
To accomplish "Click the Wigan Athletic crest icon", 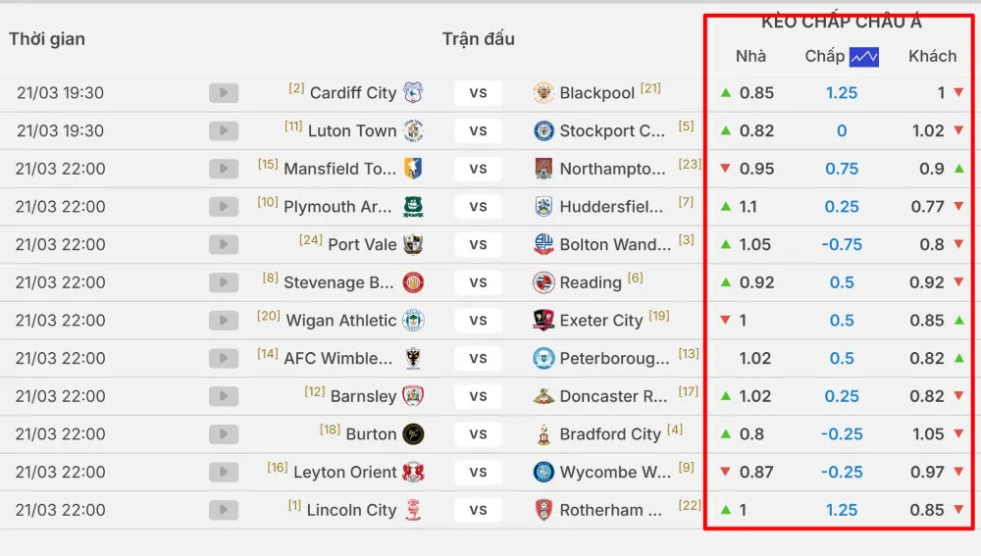I will point(414,321).
